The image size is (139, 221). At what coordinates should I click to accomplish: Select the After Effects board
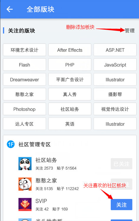point(70,50)
